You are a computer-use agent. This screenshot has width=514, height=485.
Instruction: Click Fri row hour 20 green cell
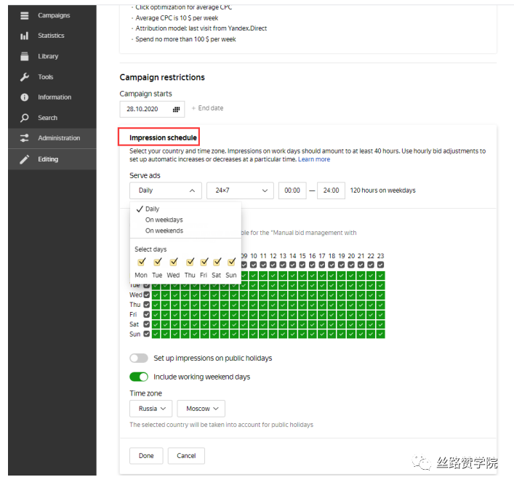(x=351, y=314)
